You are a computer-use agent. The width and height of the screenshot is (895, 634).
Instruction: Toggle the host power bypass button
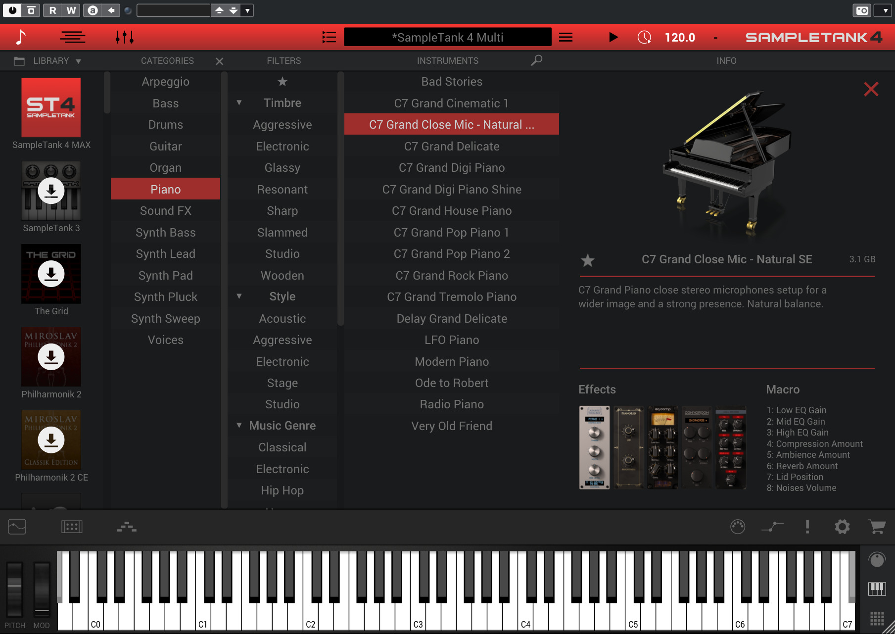[12, 10]
